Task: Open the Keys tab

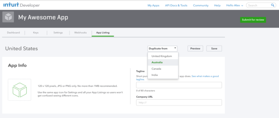Action: coord(36,33)
